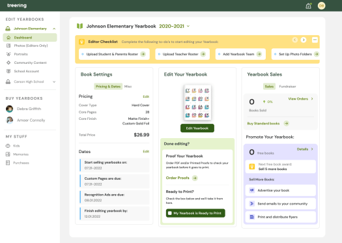Minimize the Editor Checklist banner
Screen dimensions: 342x243
(315, 40)
